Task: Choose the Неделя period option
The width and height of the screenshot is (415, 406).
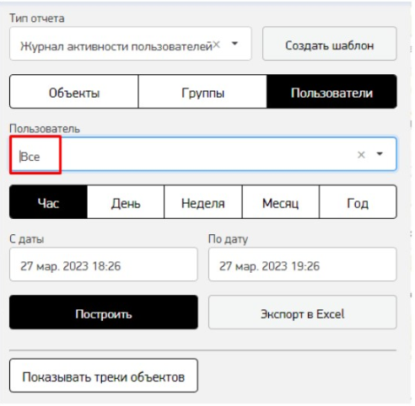Action: tap(203, 202)
